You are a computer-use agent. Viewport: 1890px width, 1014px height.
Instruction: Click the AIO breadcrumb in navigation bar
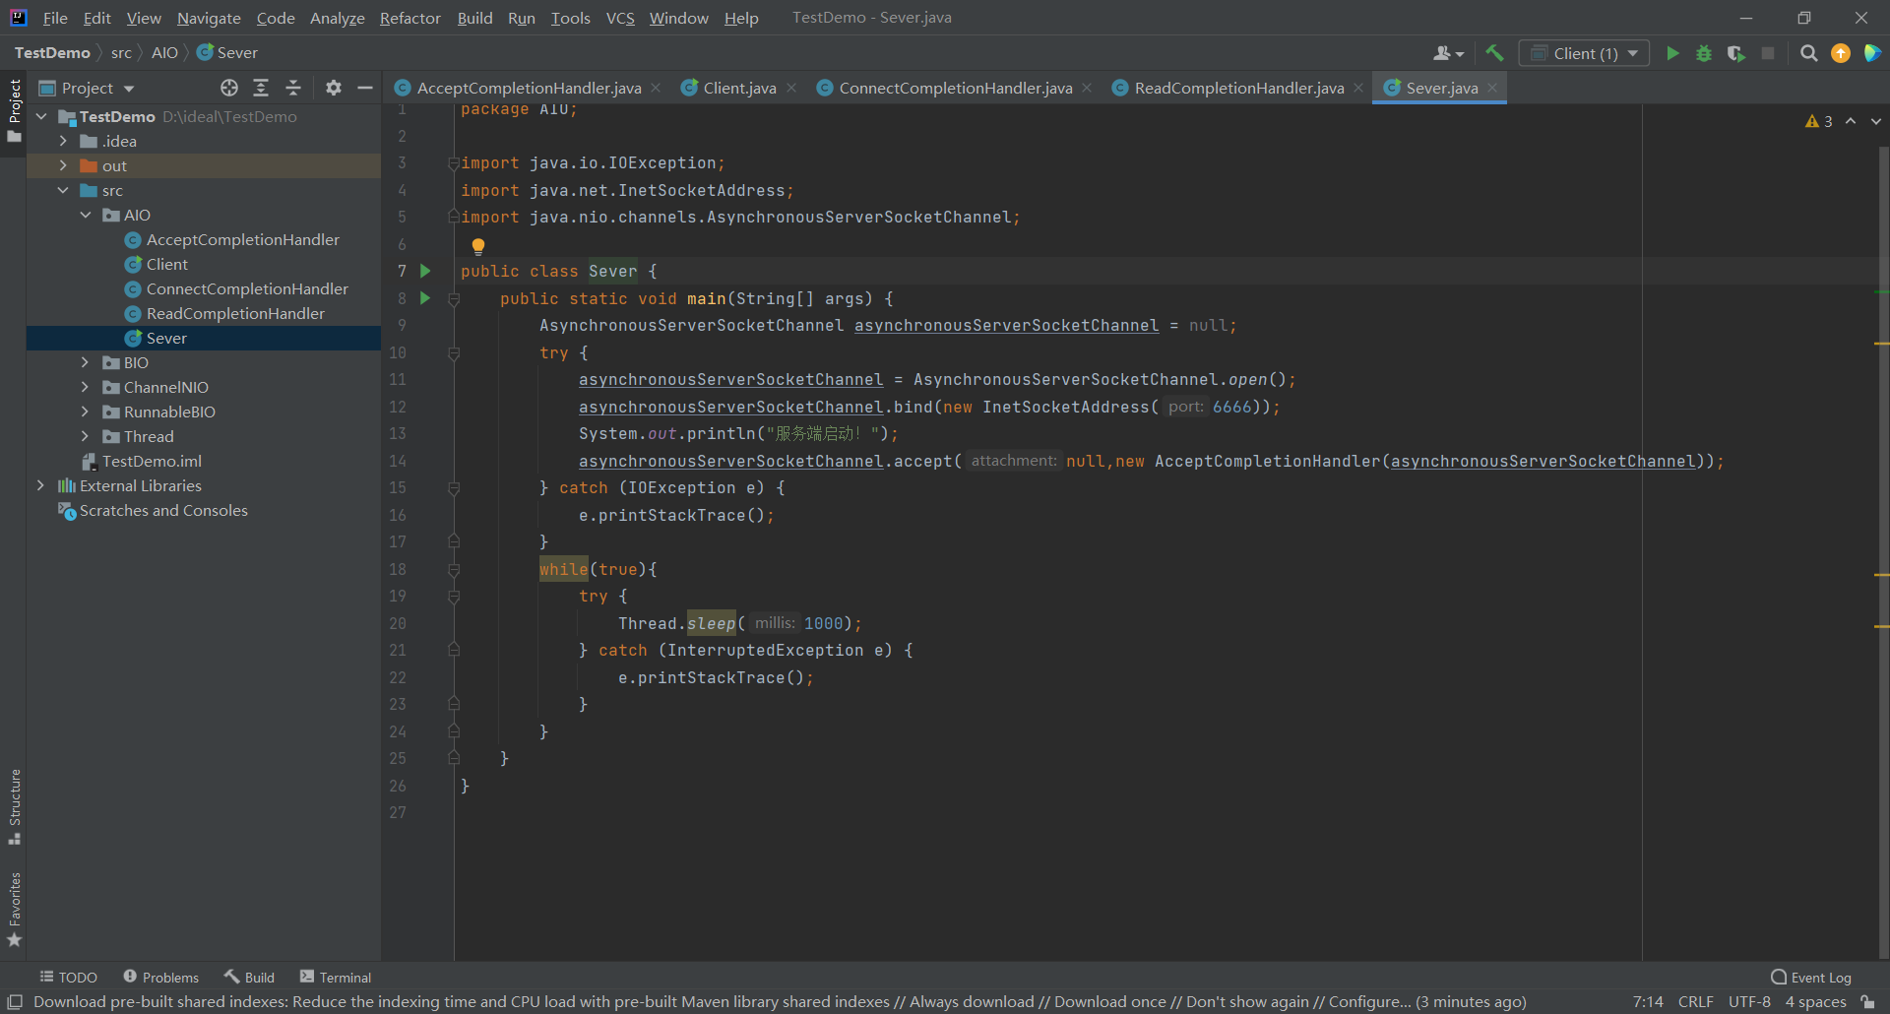click(164, 53)
